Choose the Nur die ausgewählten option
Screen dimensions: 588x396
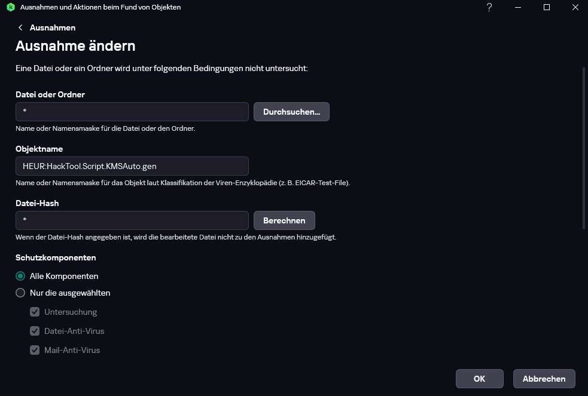20,293
